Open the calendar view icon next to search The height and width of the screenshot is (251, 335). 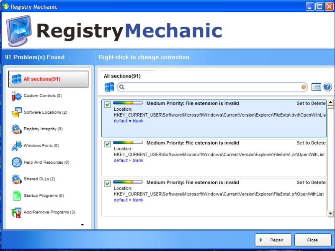point(316,87)
